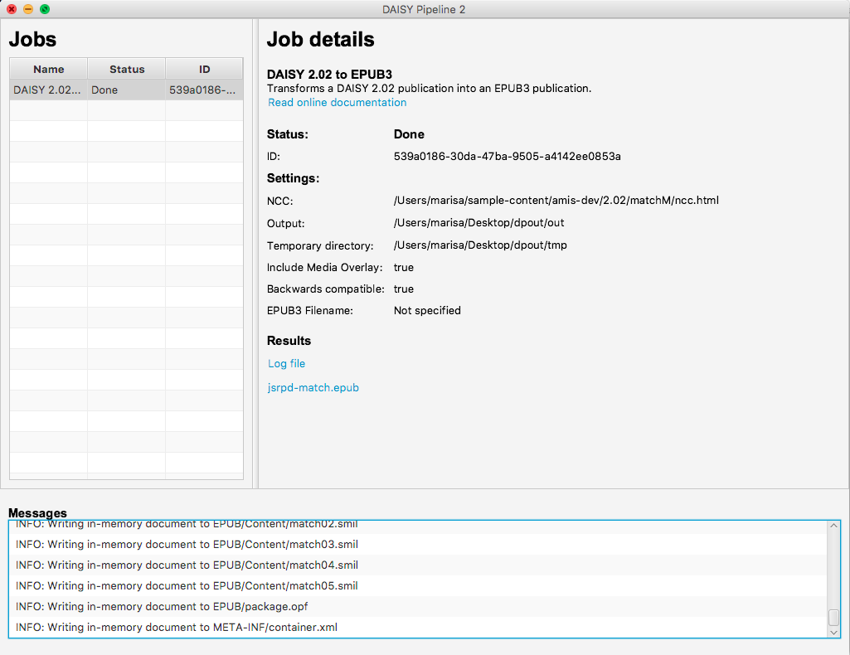The width and height of the screenshot is (850, 655).
Task: Maximize the DAISY Pipeline 2 window
Action: click(x=45, y=9)
